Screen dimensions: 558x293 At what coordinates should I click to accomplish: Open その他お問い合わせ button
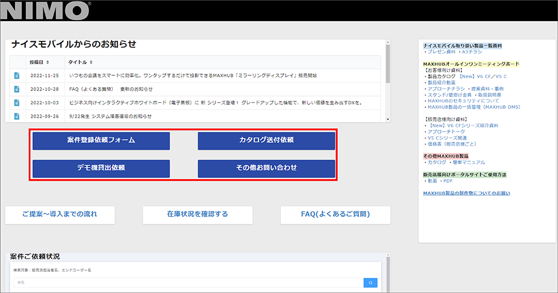pos(266,169)
